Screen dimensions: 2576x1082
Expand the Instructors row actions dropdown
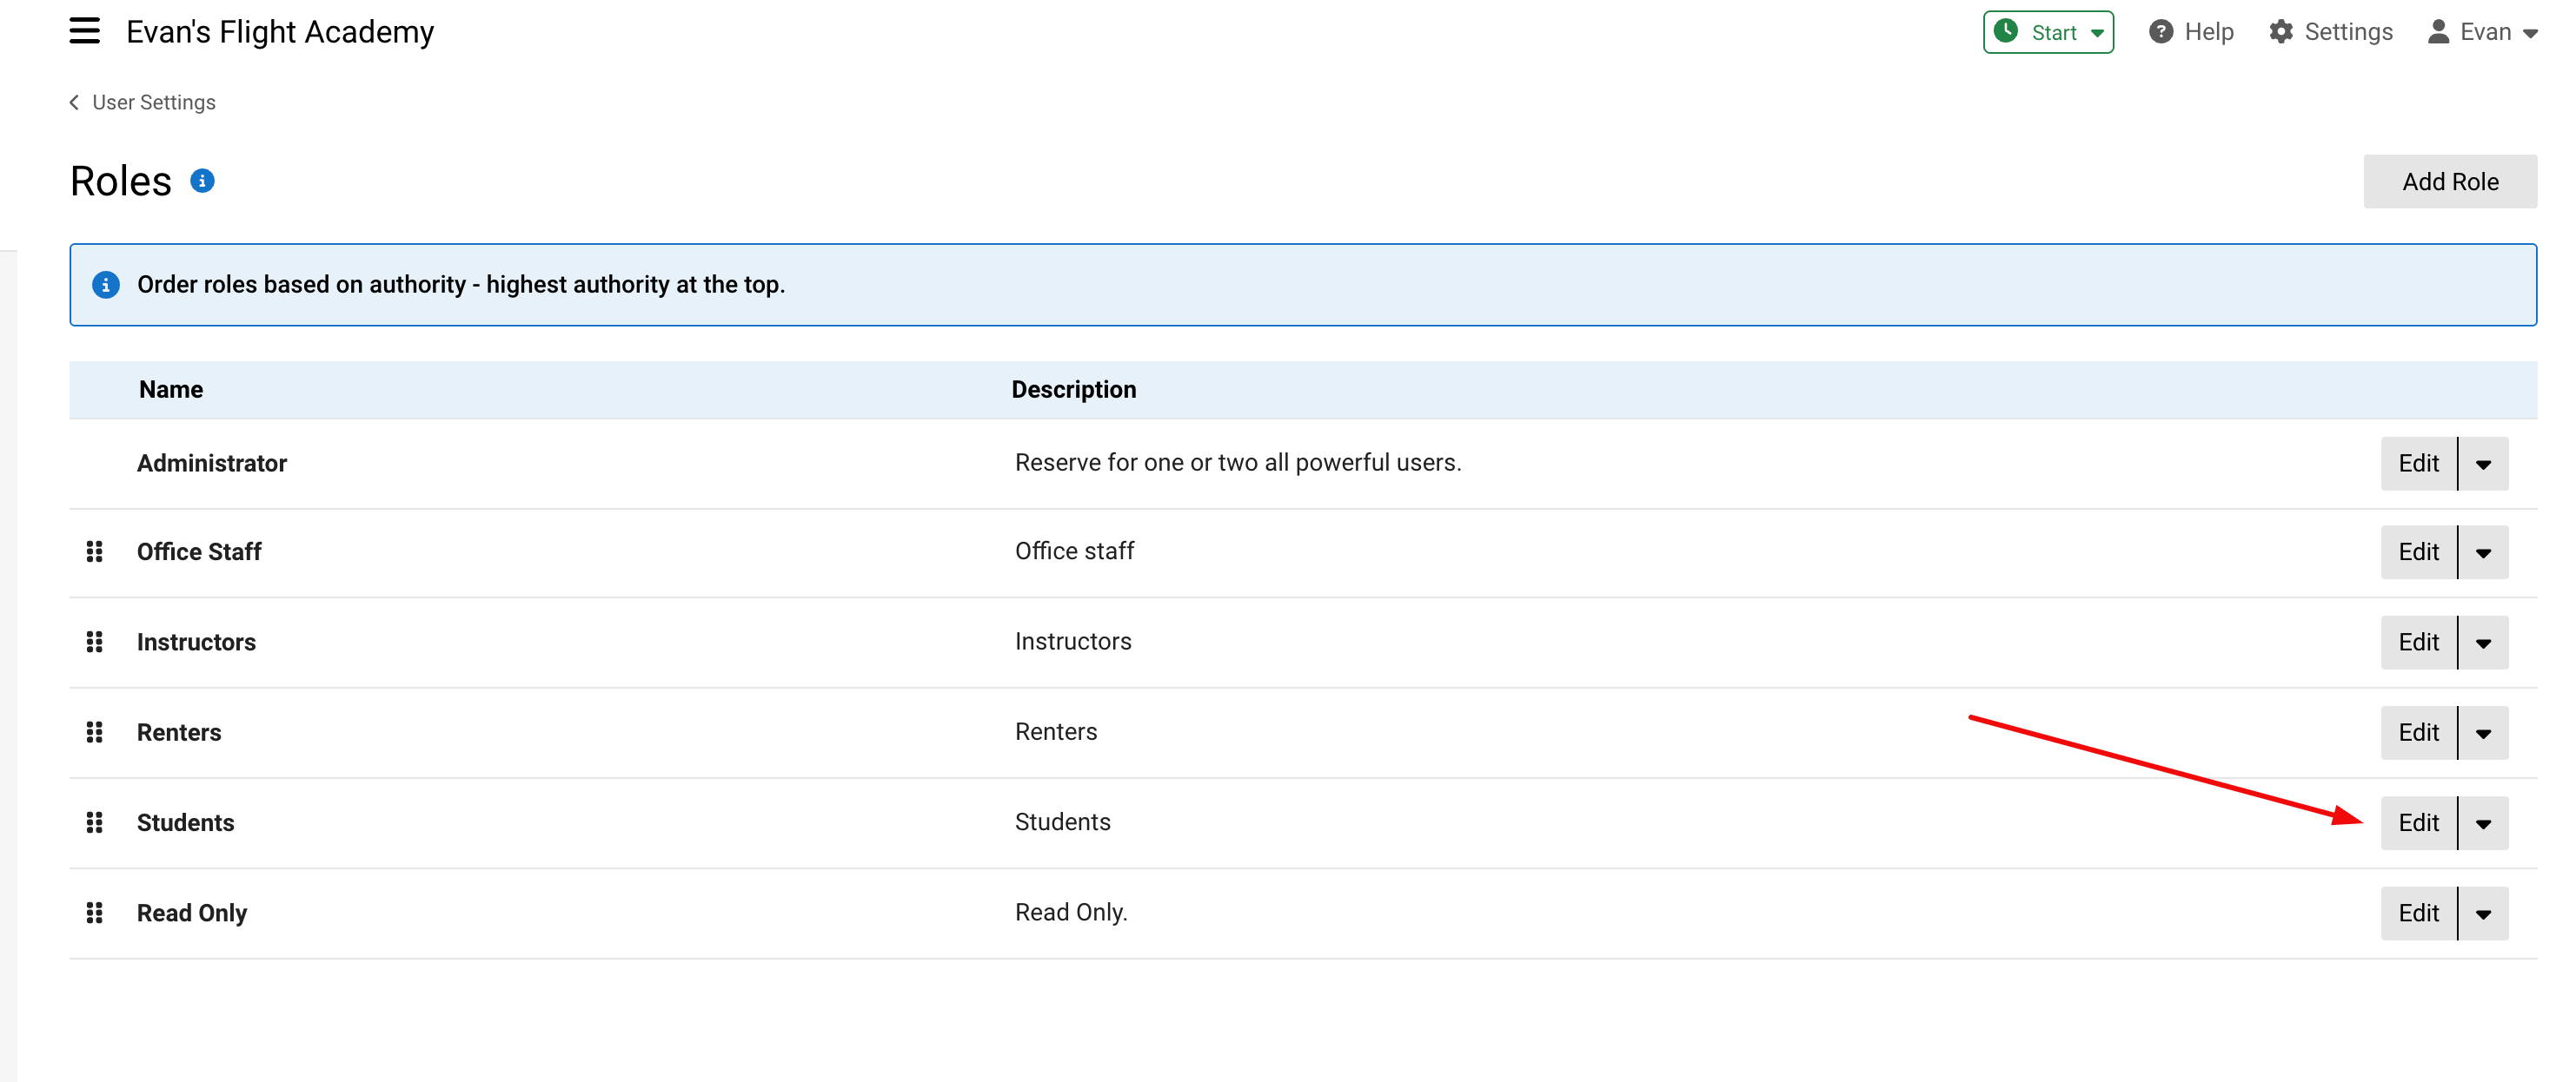click(2483, 642)
